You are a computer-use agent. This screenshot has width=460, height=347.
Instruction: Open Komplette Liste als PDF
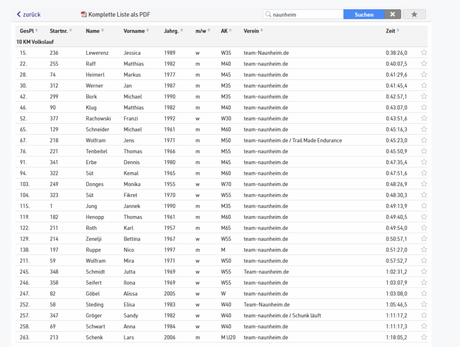tap(119, 14)
